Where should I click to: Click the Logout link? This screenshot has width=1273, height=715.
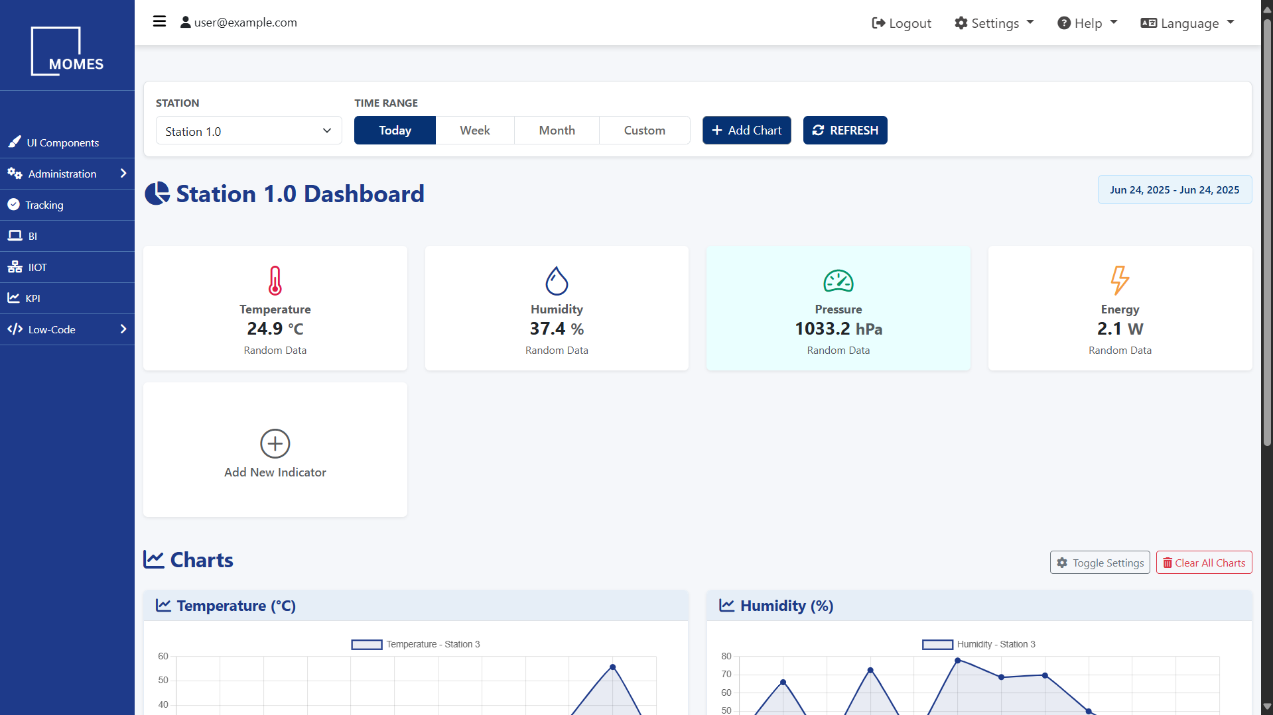pyautogui.click(x=902, y=23)
